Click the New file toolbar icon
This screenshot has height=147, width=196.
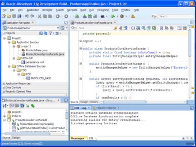(4, 16)
